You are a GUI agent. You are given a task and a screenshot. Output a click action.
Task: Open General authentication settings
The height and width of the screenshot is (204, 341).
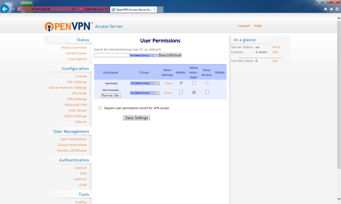pos(81,168)
